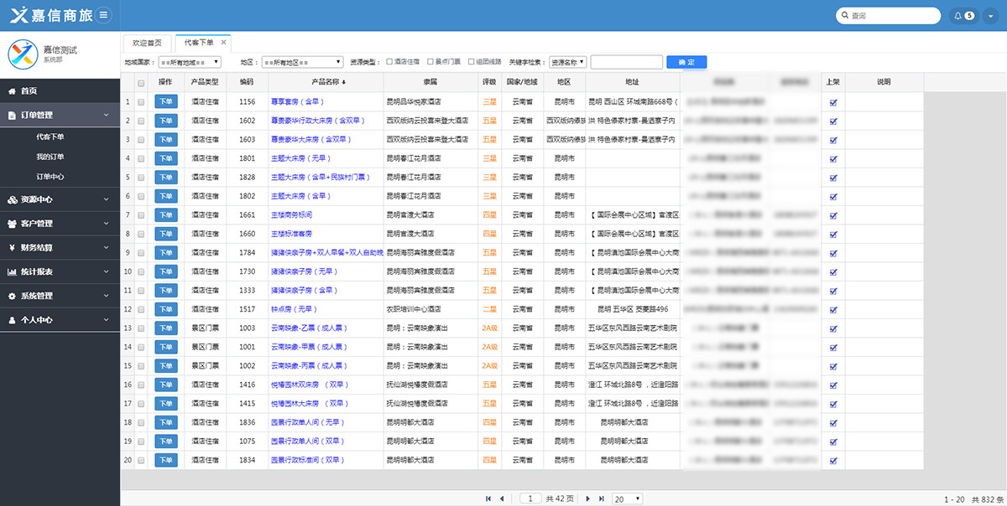The height and width of the screenshot is (506, 1007).
Task: Close the 代客下单 tab
Action: point(223,42)
